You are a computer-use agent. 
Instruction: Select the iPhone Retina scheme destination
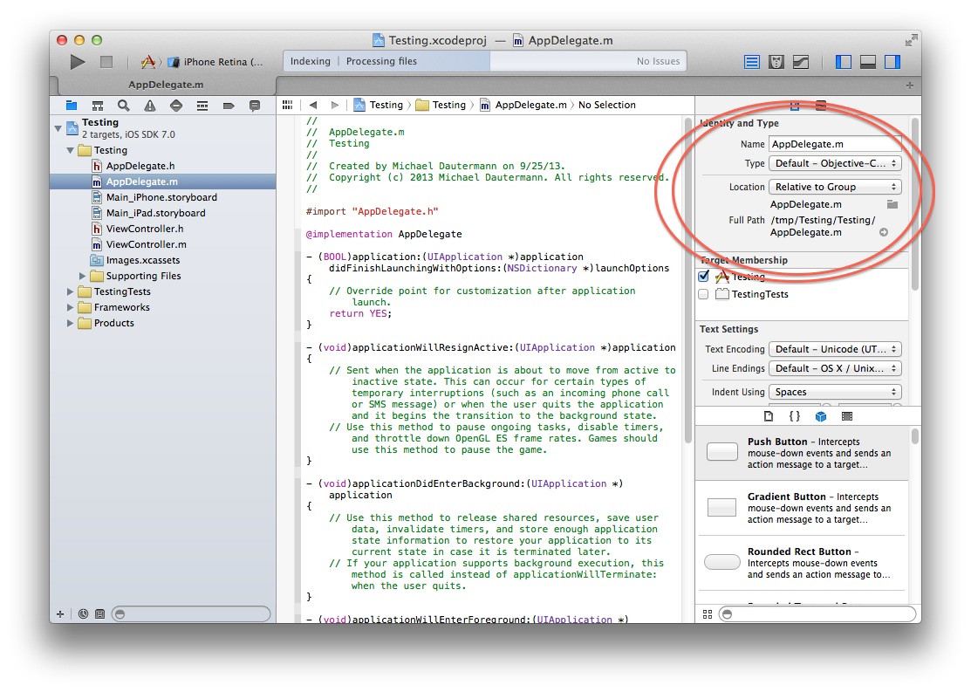[216, 62]
